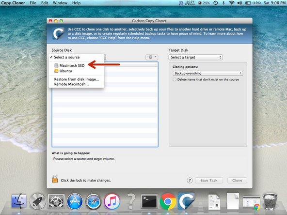Open the help question mark button
The height and width of the screenshot is (215, 287).
(190, 181)
